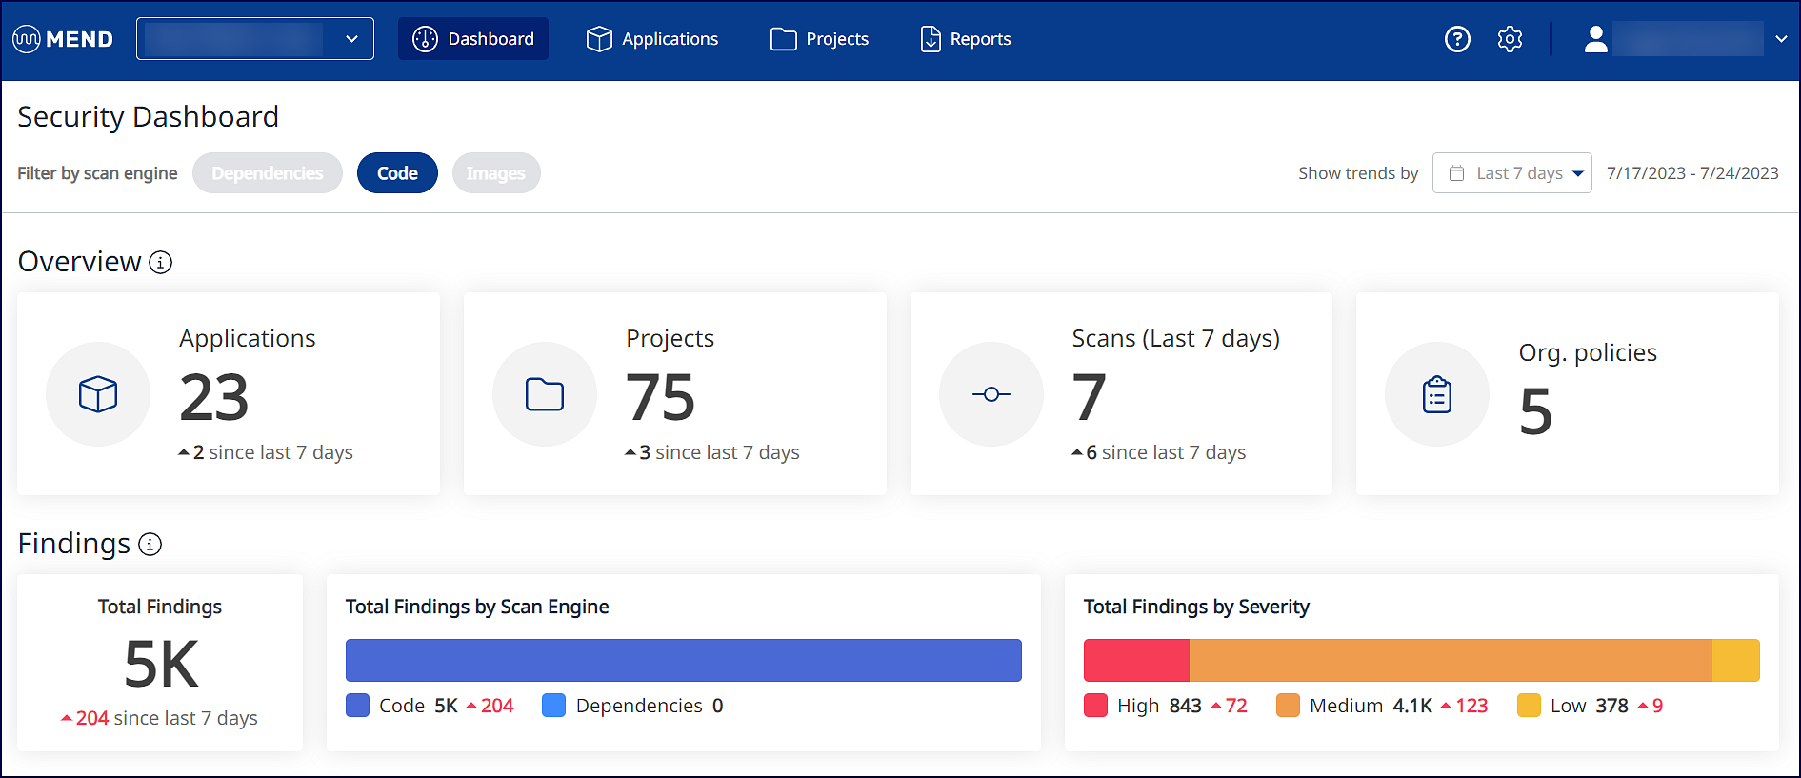The image size is (1801, 778).
Task: Click the Projects folder icon in Overview
Action: [545, 394]
